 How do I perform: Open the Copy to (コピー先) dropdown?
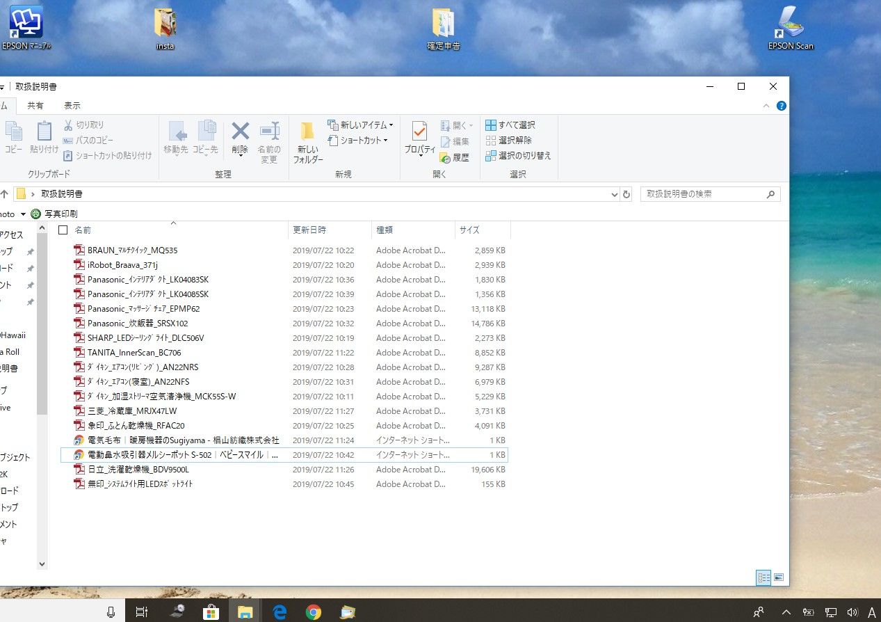205,154
